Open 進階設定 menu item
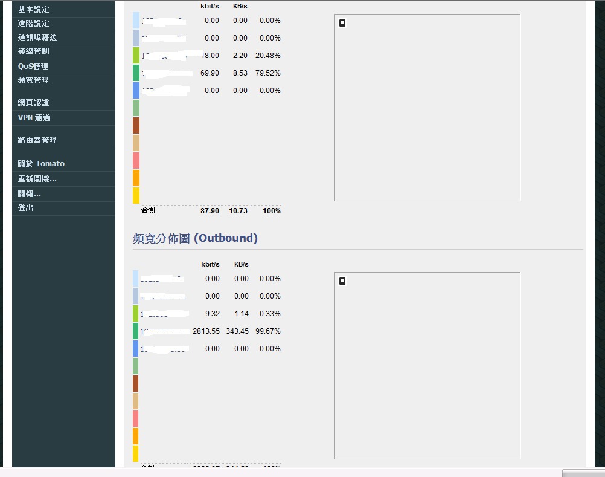605x477 pixels. click(x=33, y=23)
